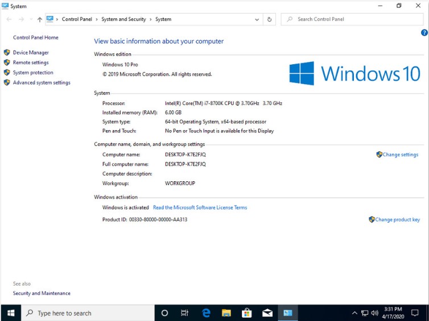Refresh the System page
Viewport: 429px width, 321px height.
(x=269, y=19)
